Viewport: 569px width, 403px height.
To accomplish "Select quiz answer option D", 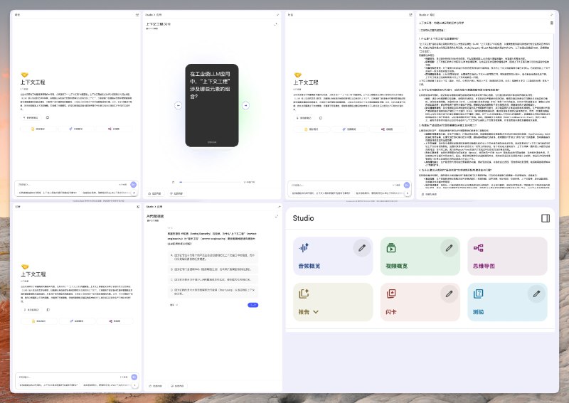I will coord(213,291).
